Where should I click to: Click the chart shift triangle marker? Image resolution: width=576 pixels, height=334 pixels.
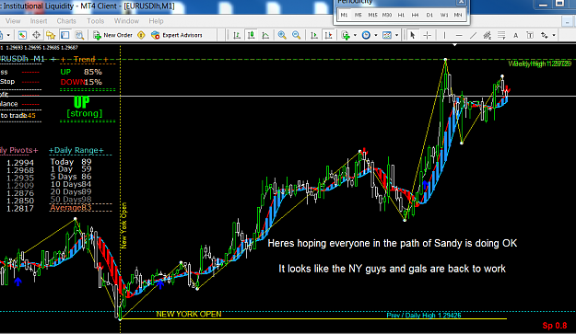point(455,45)
